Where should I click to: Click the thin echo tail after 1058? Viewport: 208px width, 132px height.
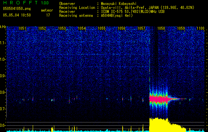[177, 99]
